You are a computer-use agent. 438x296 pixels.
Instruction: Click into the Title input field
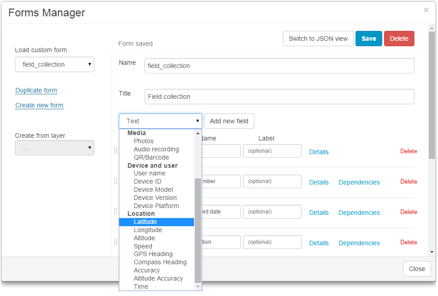click(279, 97)
